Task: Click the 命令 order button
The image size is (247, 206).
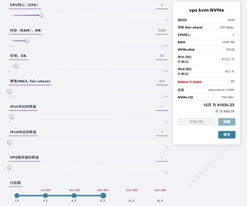Action: (x=227, y=135)
